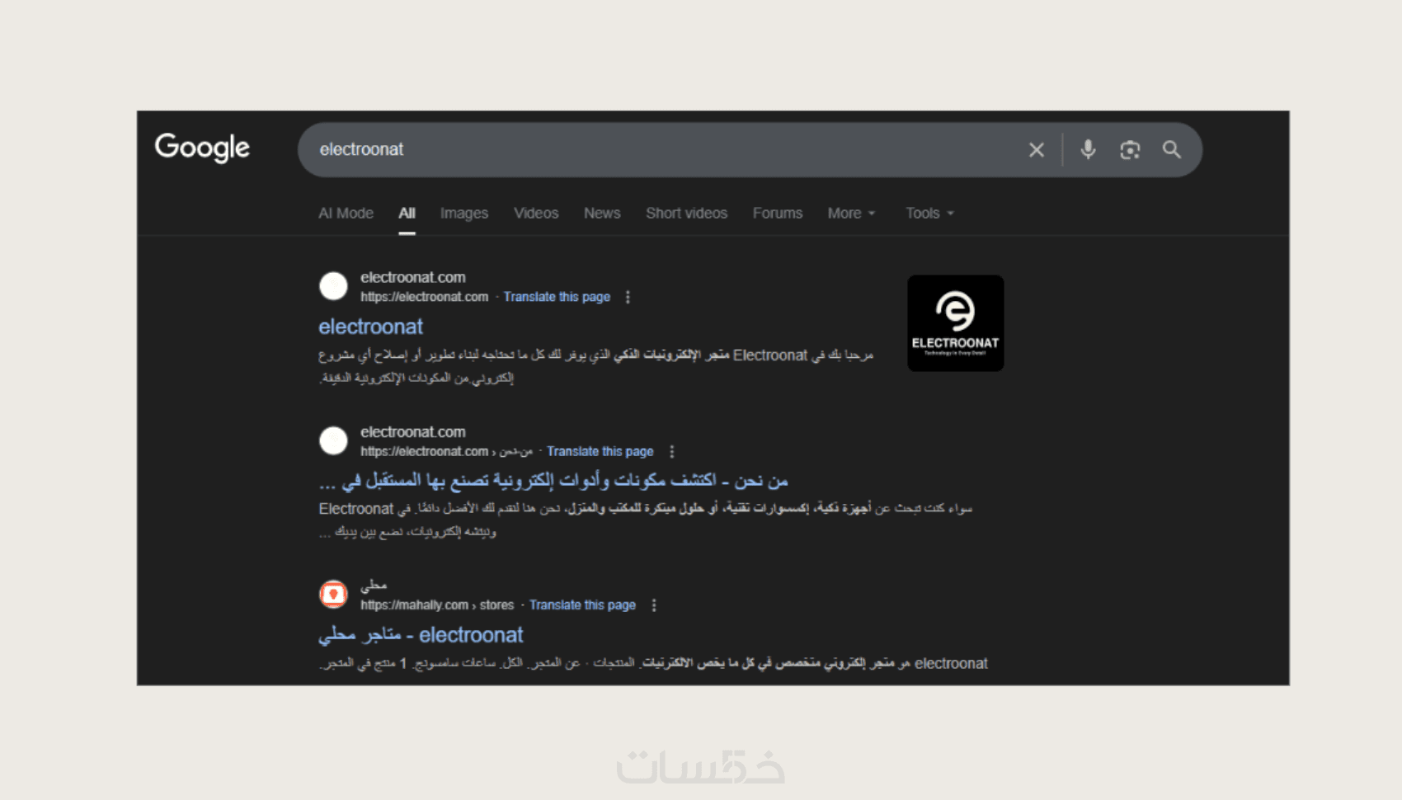
Task: Expand the More dropdown
Action: click(x=851, y=213)
